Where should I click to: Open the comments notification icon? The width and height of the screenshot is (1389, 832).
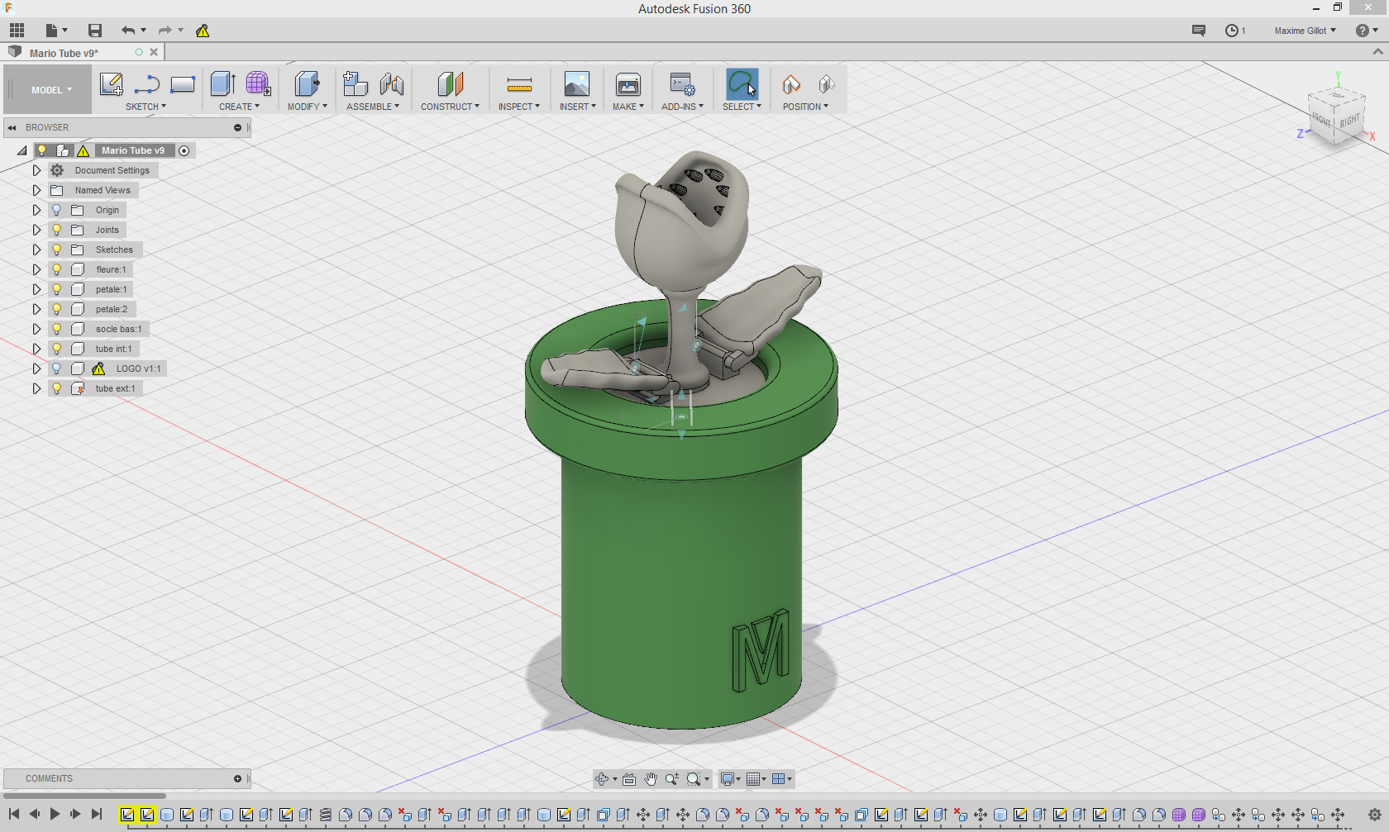pos(1199,31)
